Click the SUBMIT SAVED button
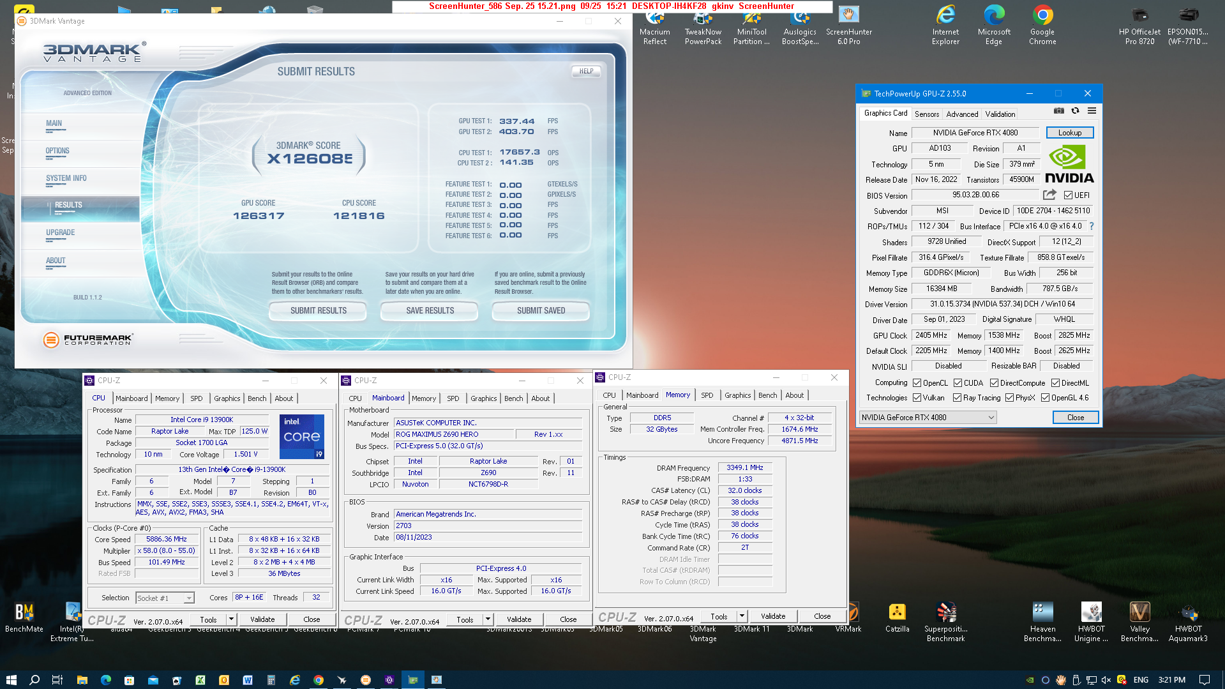The image size is (1225, 689). coord(541,311)
